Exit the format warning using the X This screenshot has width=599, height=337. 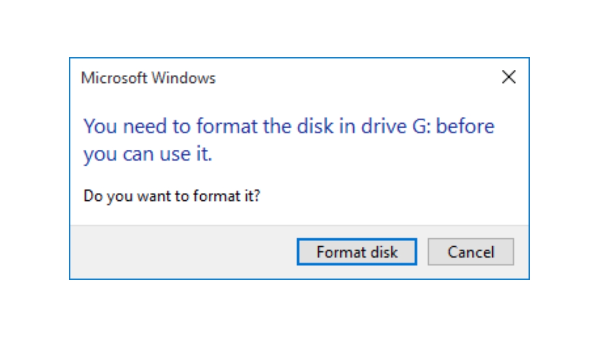pyautogui.click(x=509, y=77)
